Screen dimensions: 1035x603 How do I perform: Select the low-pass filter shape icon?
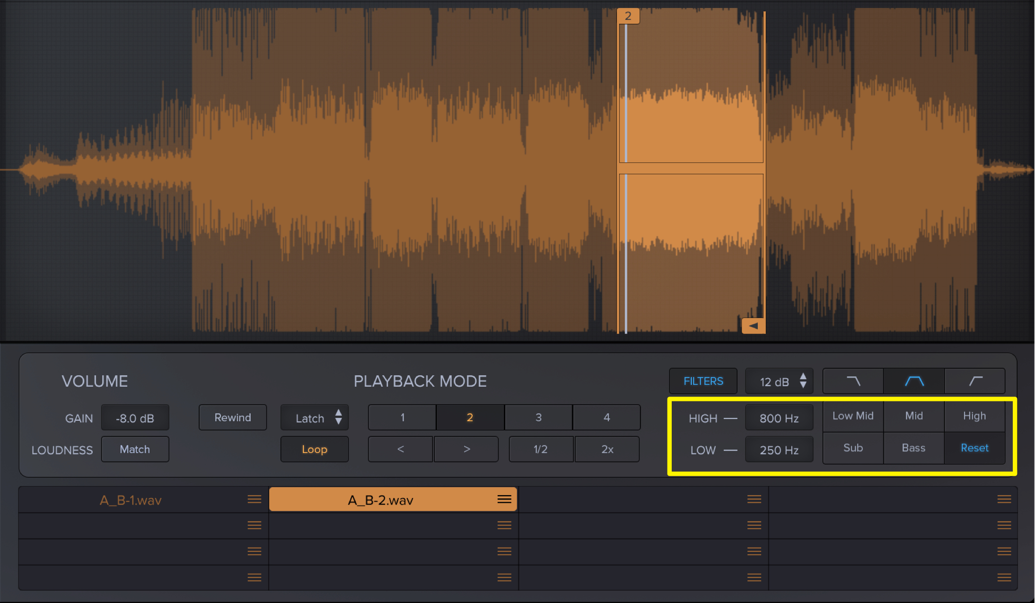[853, 381]
